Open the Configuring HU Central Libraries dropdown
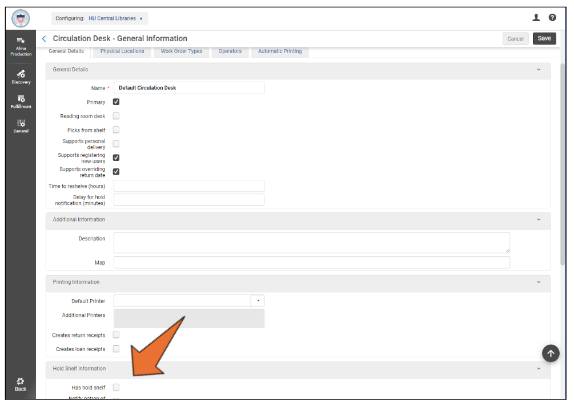This screenshot has height=407, width=574. [x=99, y=18]
